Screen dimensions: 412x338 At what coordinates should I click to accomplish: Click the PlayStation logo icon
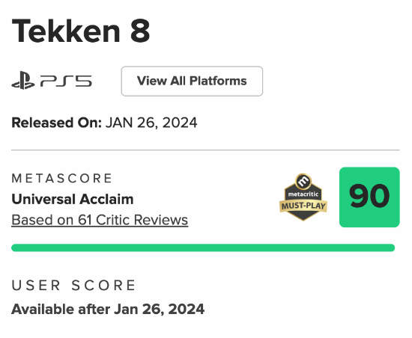point(23,81)
